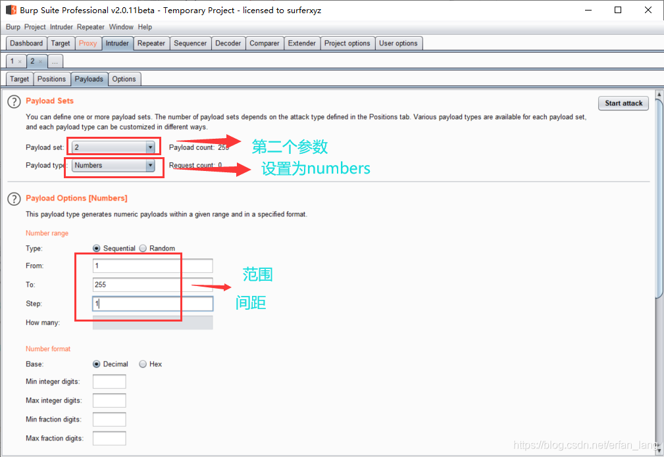Open the Burp menu

[13, 27]
